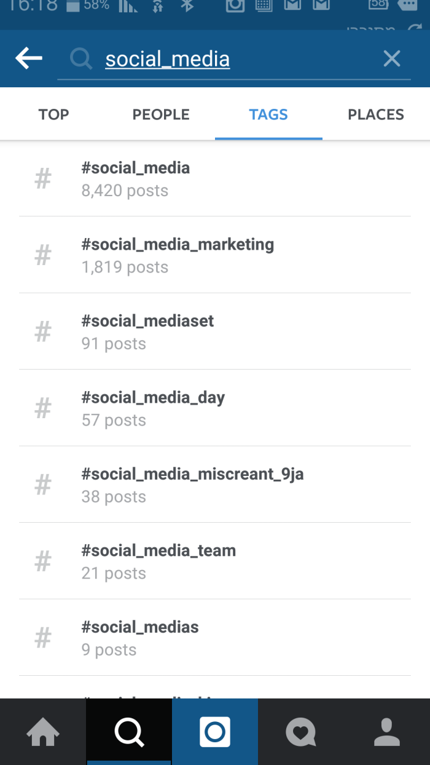This screenshot has width=430, height=765.
Task: Open the #social_media_miscreant_9ja tag
Action: point(215,485)
